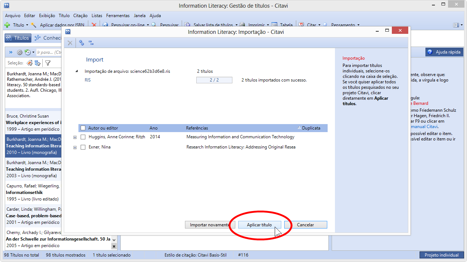
Task: Select the Bruce, Christine Susan list entry
Action: pos(33,123)
